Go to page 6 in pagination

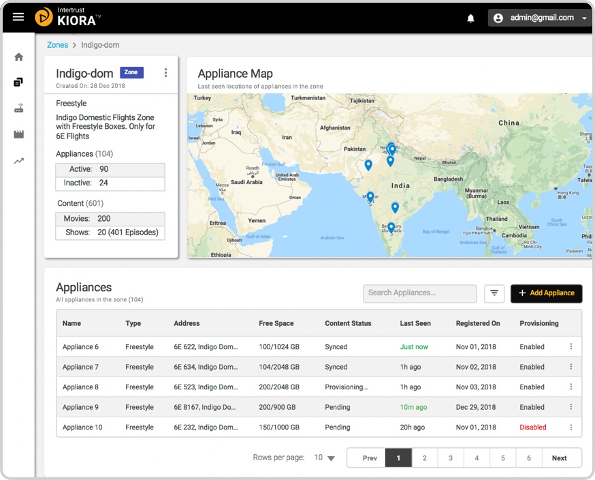coord(529,458)
